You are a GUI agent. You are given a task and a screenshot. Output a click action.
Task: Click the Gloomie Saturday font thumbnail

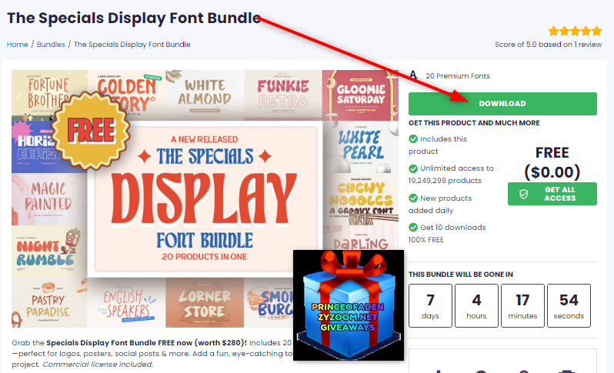click(x=361, y=95)
